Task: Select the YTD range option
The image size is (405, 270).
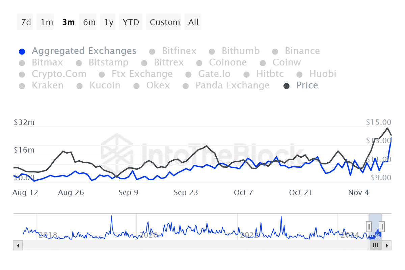Action: click(131, 22)
